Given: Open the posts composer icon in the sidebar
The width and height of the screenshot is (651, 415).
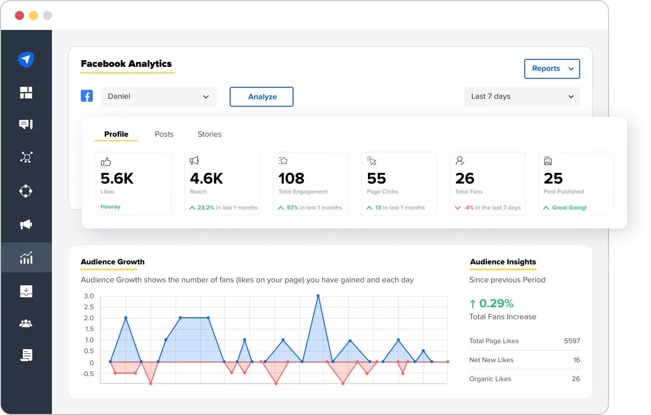Looking at the screenshot, I should [x=26, y=125].
